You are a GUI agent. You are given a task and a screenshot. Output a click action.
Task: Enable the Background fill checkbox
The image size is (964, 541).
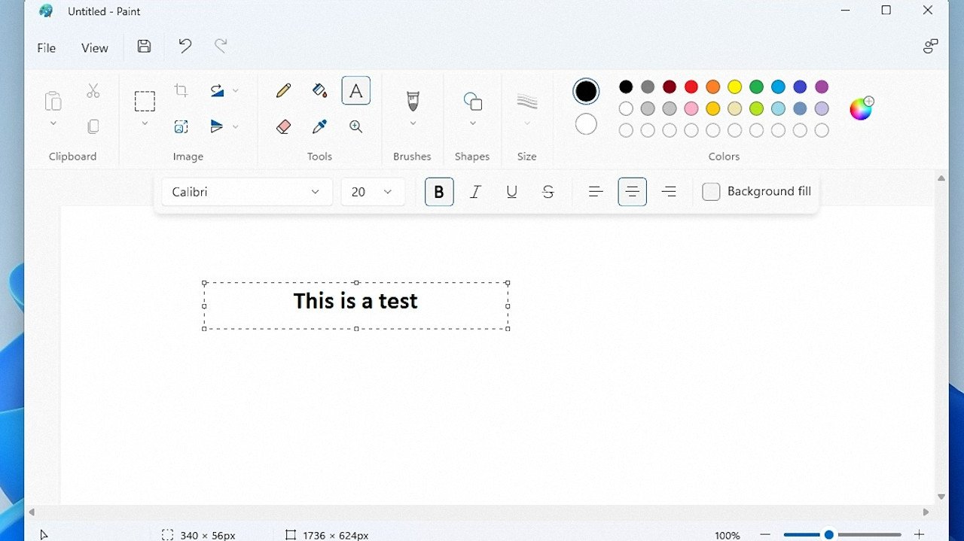(x=711, y=192)
